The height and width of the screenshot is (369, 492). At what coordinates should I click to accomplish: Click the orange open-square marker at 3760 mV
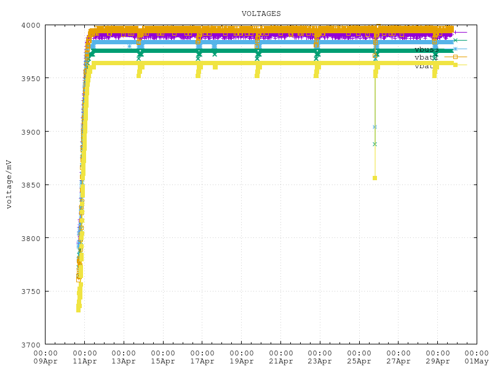78,279
